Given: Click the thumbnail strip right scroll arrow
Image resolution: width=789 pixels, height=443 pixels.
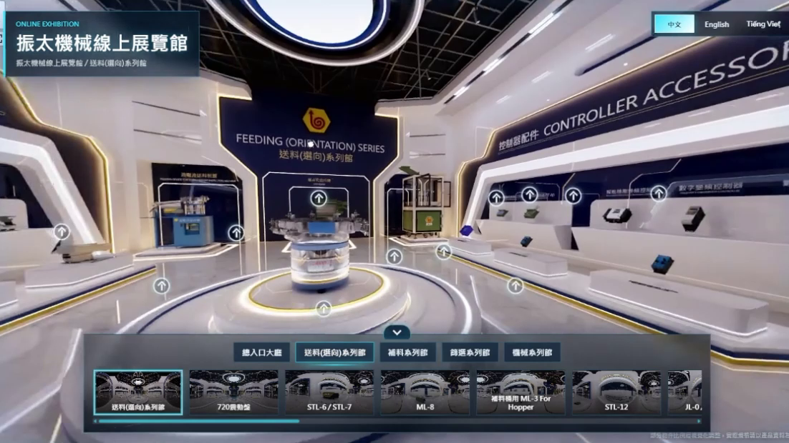Looking at the screenshot, I should (700, 422).
